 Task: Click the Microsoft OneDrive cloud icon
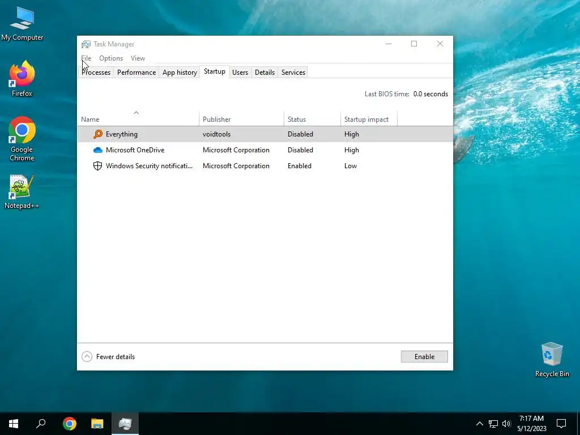(x=97, y=150)
